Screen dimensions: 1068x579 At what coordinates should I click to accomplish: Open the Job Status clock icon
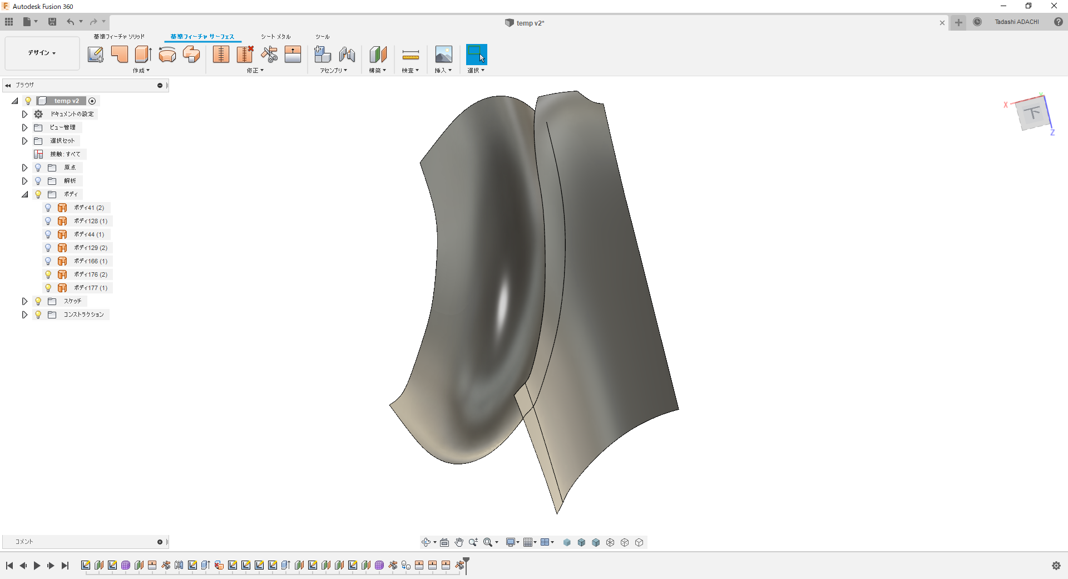click(977, 22)
